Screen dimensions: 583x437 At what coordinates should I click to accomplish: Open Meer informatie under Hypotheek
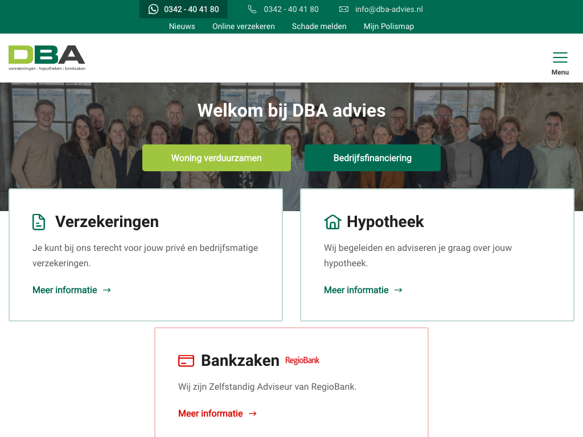point(363,290)
